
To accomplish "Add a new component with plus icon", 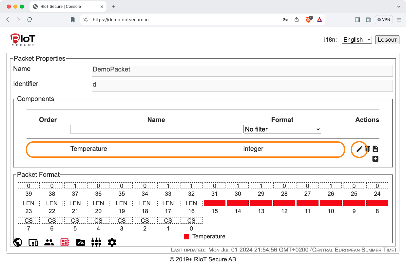I will (x=376, y=159).
